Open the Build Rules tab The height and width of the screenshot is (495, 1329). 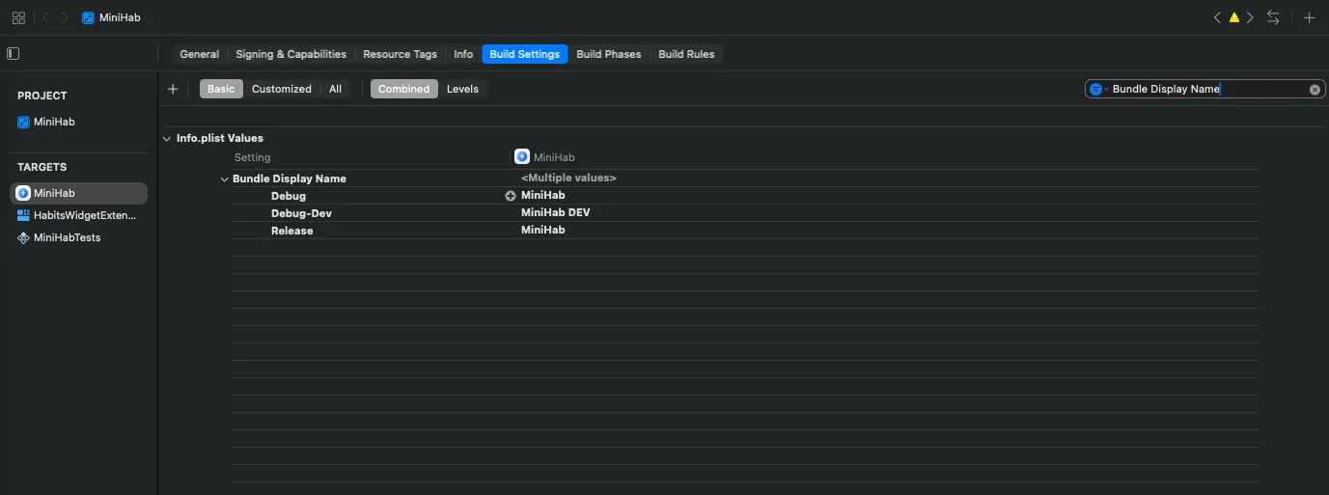pyautogui.click(x=686, y=54)
